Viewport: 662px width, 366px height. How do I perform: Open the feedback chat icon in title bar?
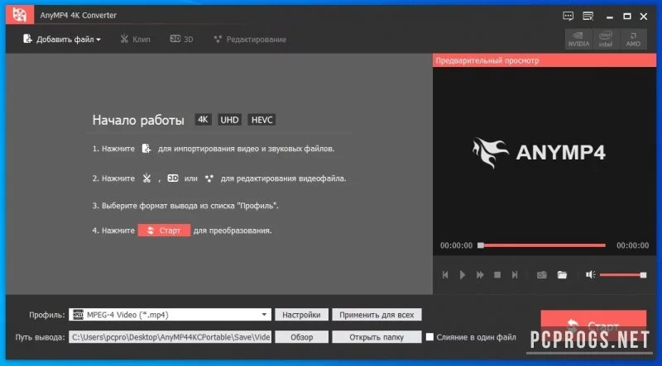pyautogui.click(x=568, y=16)
